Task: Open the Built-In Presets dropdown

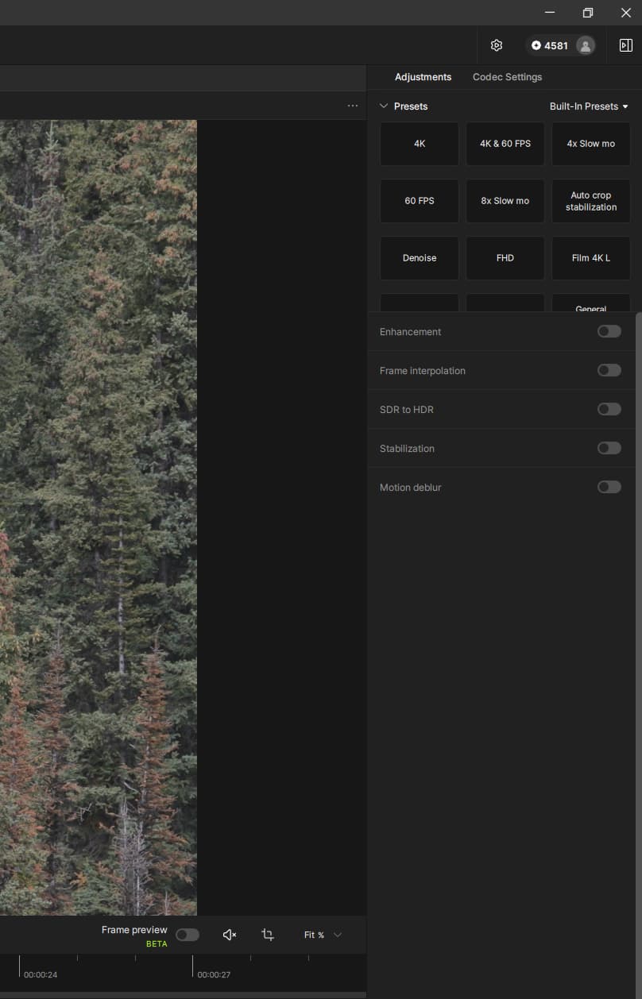Action: pos(588,106)
